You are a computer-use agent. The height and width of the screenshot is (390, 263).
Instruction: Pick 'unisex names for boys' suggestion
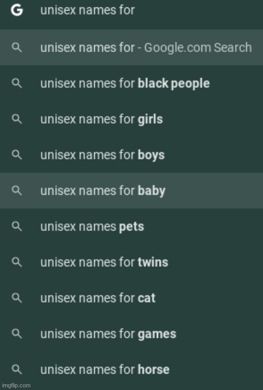pyautogui.click(x=131, y=155)
